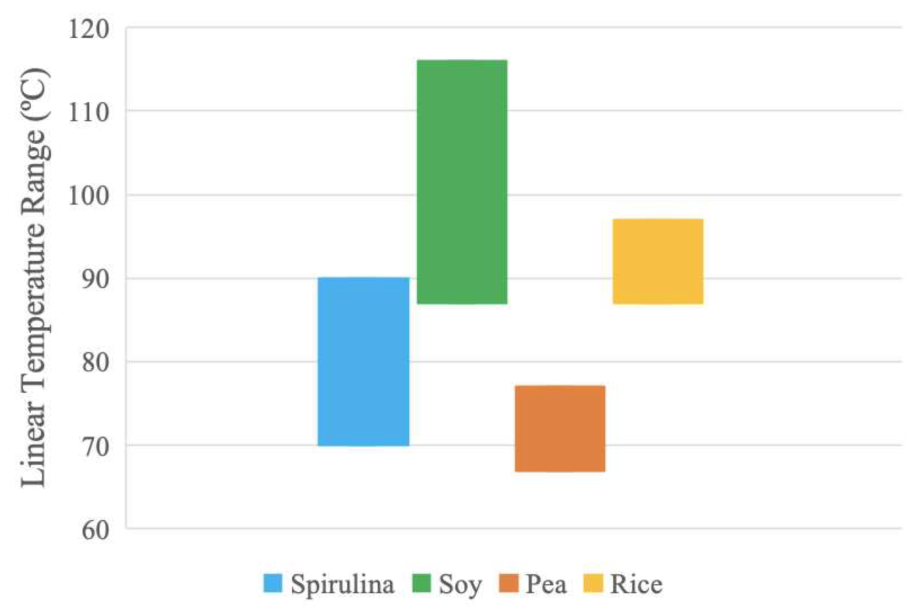The height and width of the screenshot is (613, 916).
Task: Click the orange Pea bar
Action: (560, 429)
